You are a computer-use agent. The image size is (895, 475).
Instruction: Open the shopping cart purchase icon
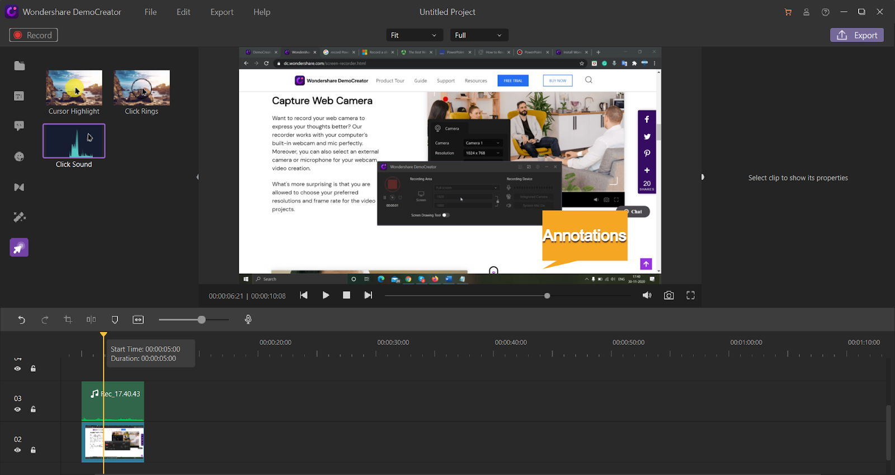tap(788, 12)
